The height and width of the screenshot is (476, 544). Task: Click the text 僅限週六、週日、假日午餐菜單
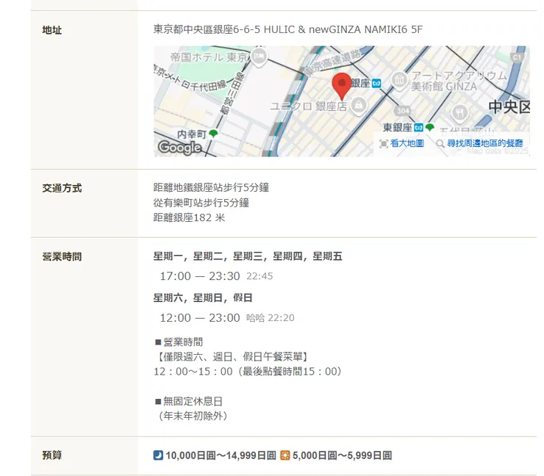pos(233,357)
